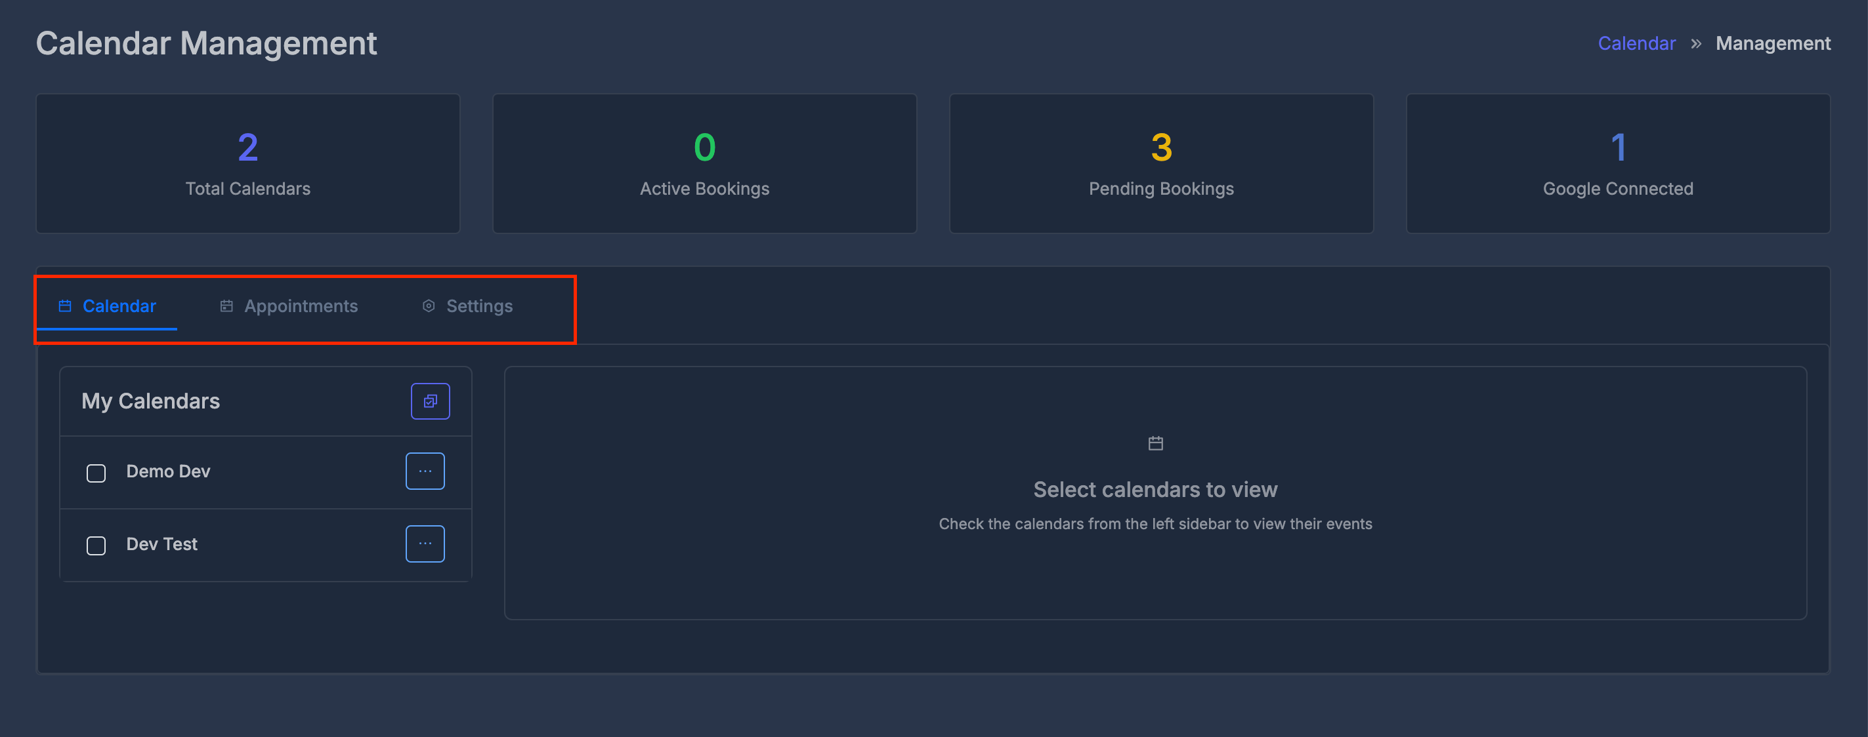Click the Demo Dev calendar name
This screenshot has width=1868, height=737.
click(x=168, y=471)
